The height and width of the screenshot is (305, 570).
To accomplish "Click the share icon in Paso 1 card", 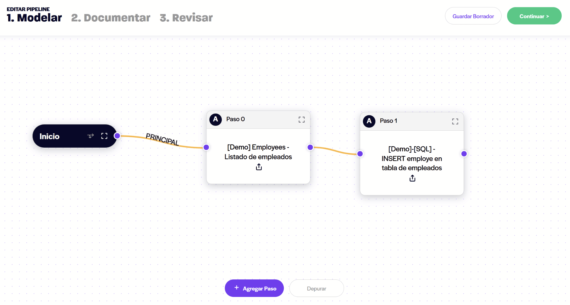I will [x=412, y=178].
